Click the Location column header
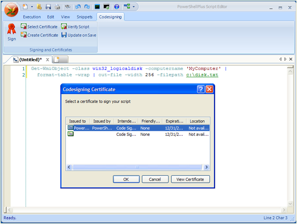Image resolution: width=297 pixels, height=224 pixels. tap(197, 121)
